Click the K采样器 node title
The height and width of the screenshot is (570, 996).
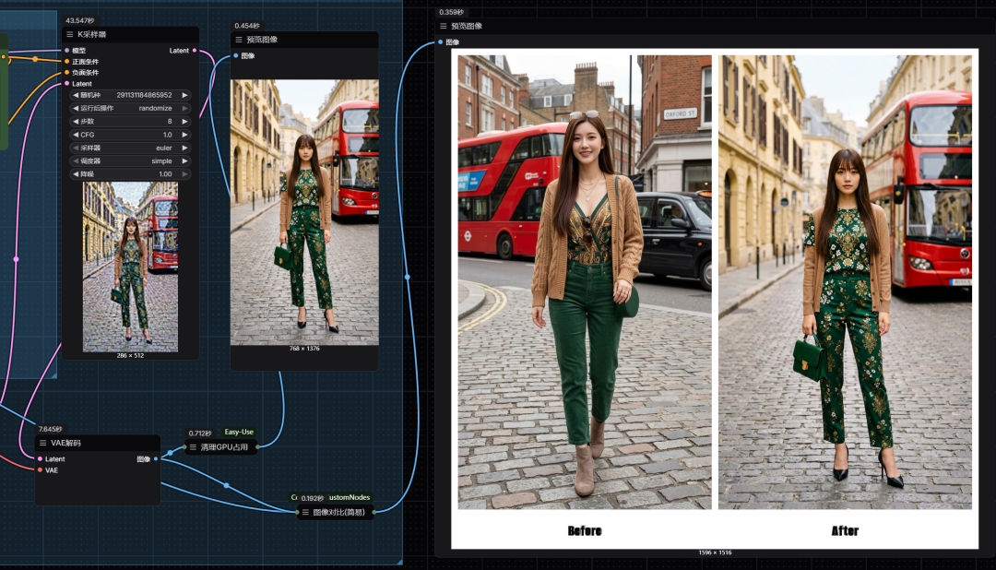point(91,34)
